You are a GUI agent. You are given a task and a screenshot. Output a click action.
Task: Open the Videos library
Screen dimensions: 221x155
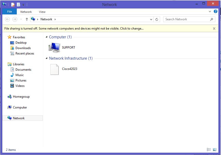click(20, 86)
